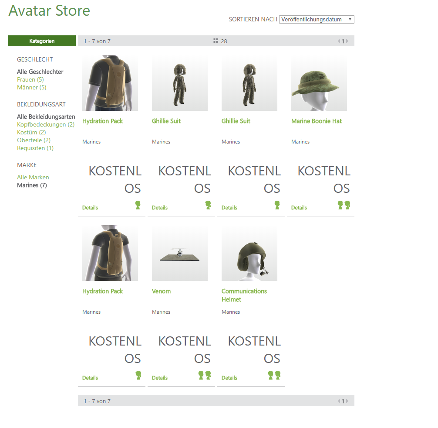Image resolution: width=438 pixels, height=428 pixels.
Task: Open Venom helicopter thumbnail
Action: coord(180,253)
